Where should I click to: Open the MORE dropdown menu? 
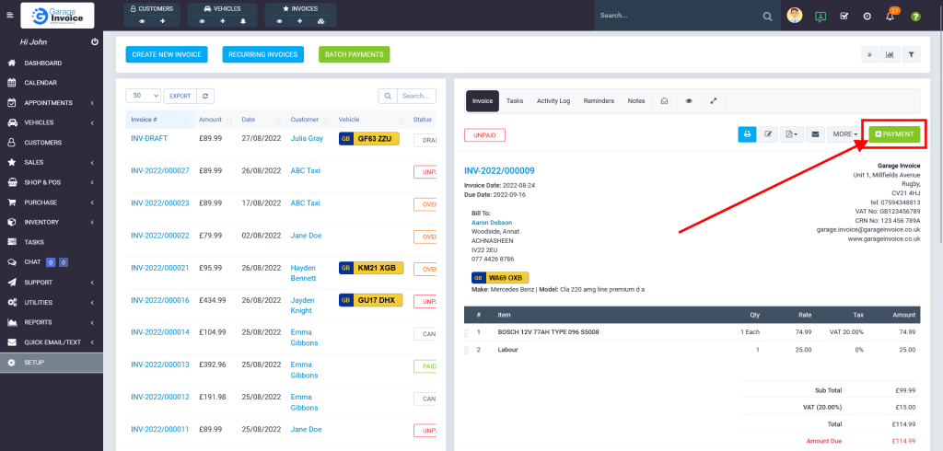click(844, 134)
